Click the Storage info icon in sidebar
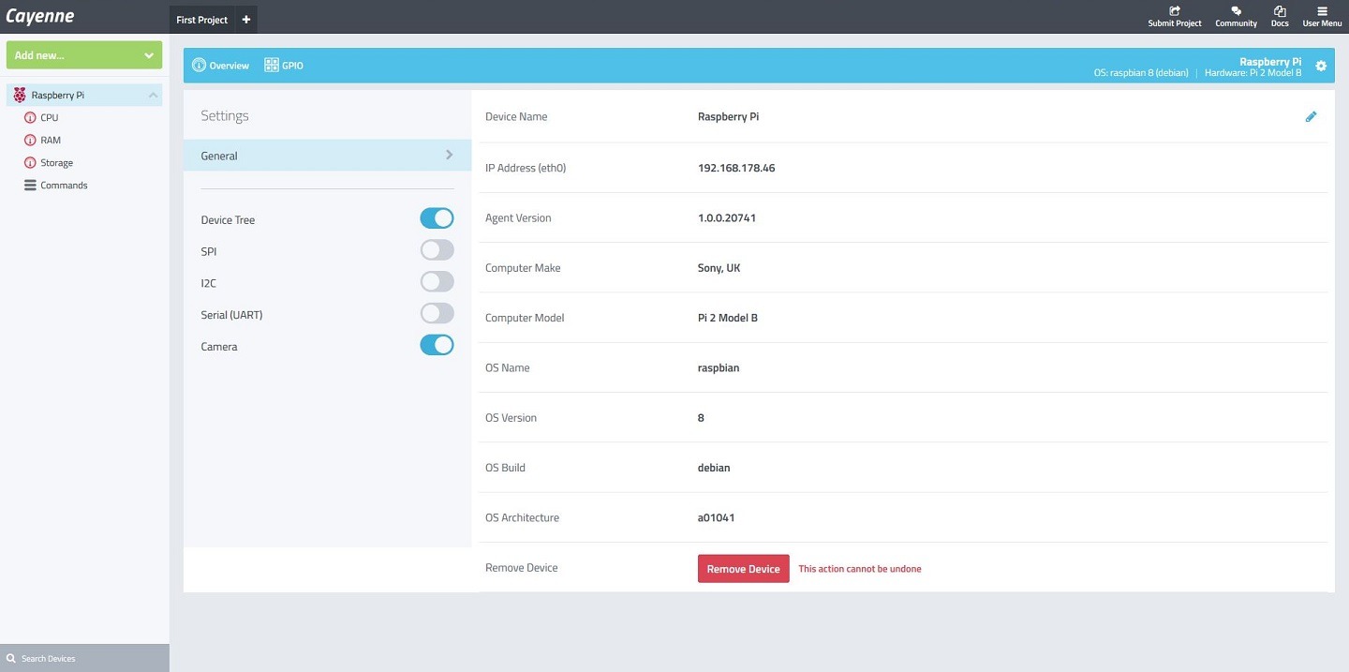Screen dimensions: 1349x672 [x=30, y=163]
